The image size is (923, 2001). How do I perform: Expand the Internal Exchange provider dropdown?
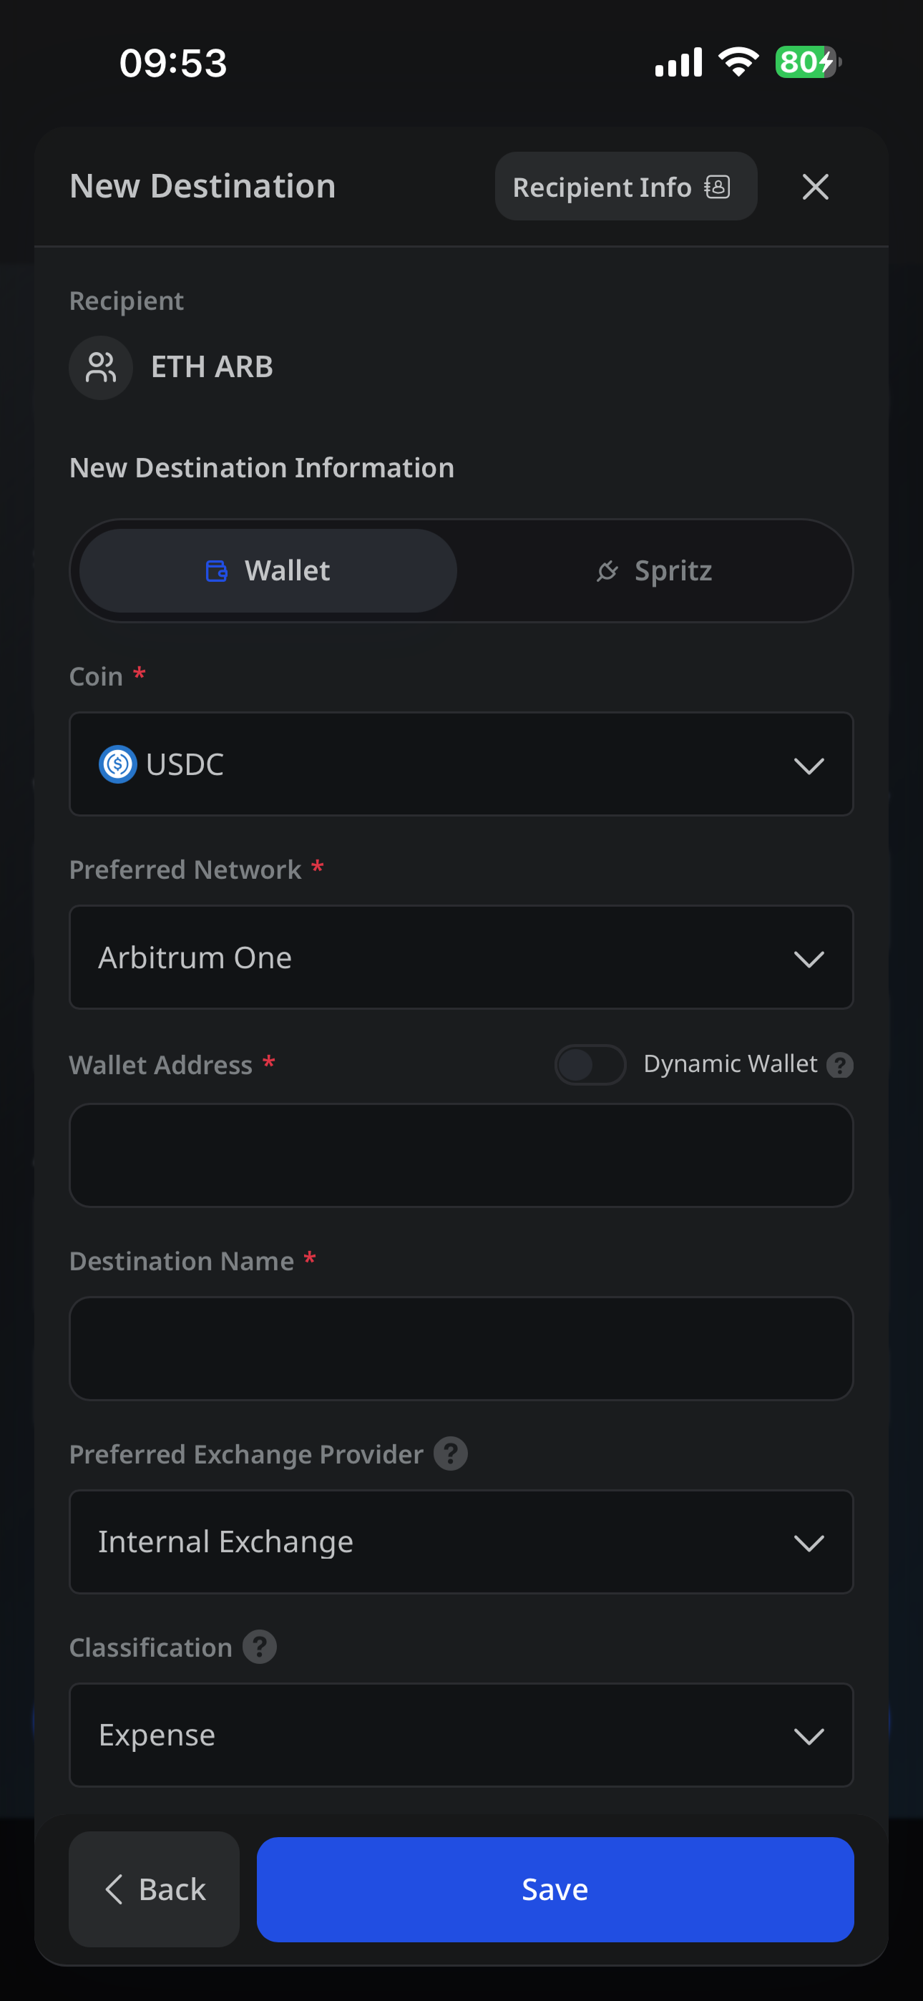tap(461, 1542)
